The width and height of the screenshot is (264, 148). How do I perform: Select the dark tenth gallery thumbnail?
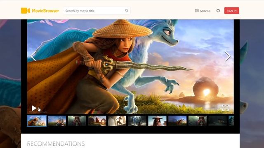(217, 121)
